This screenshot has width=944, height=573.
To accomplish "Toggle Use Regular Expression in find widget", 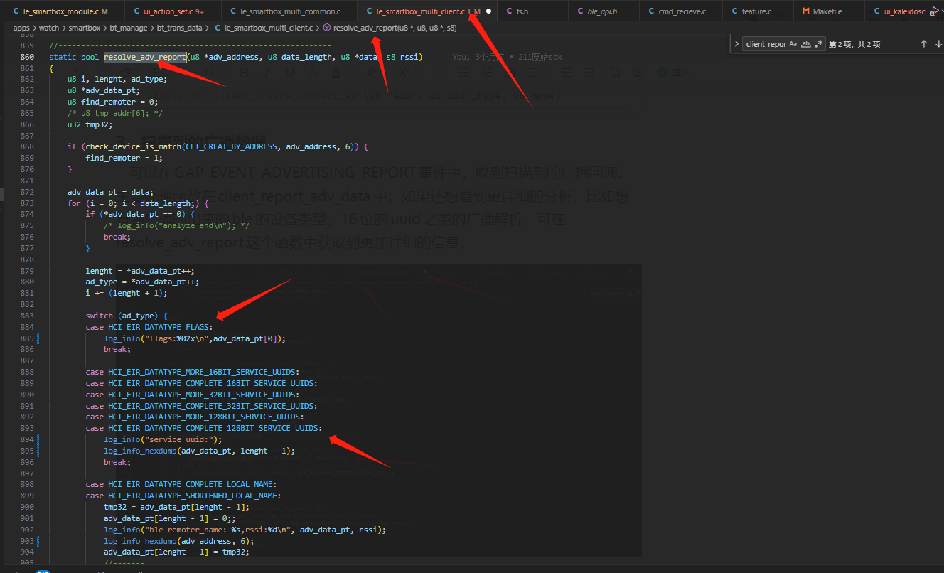I will tap(819, 44).
